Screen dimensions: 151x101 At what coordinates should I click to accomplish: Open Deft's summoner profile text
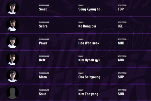[x=42, y=60]
